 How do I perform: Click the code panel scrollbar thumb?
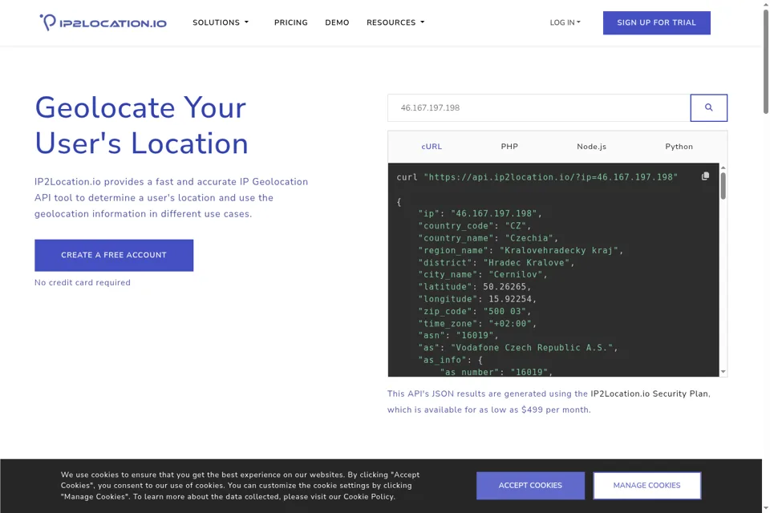[x=723, y=186]
